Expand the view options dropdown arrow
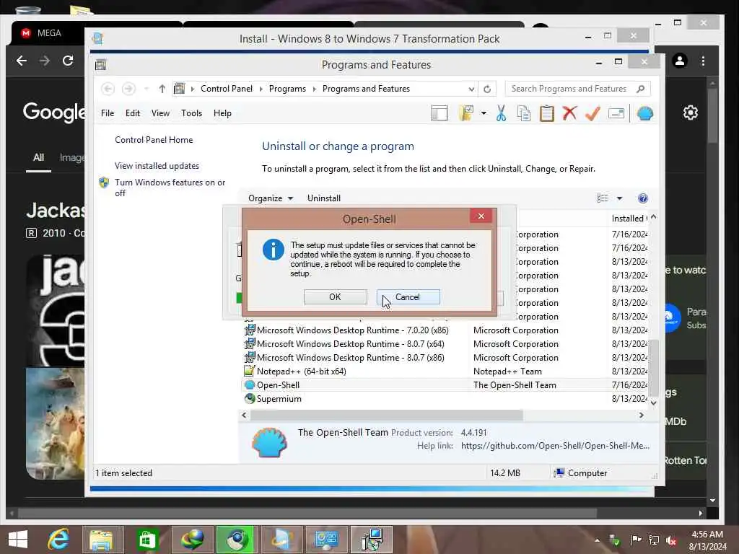The image size is (739, 554). [619, 198]
